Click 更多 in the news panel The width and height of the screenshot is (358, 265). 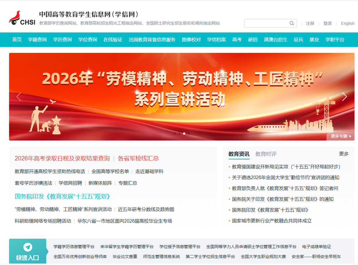(x=344, y=154)
